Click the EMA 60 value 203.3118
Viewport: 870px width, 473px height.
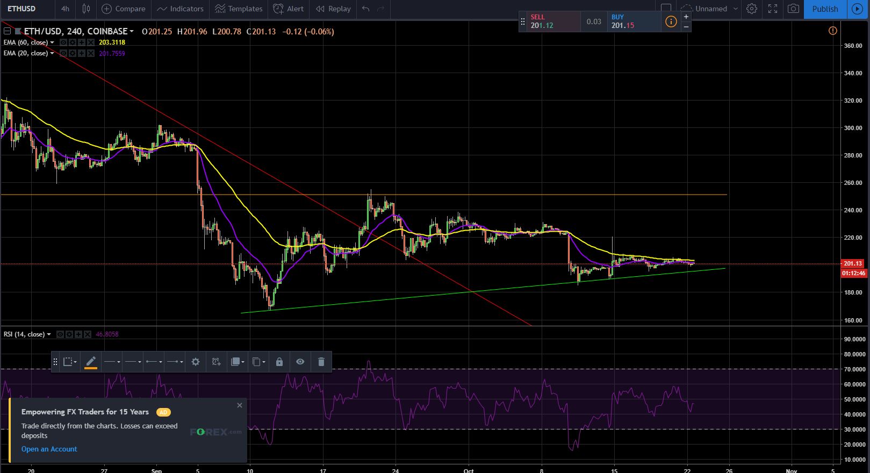click(x=112, y=42)
